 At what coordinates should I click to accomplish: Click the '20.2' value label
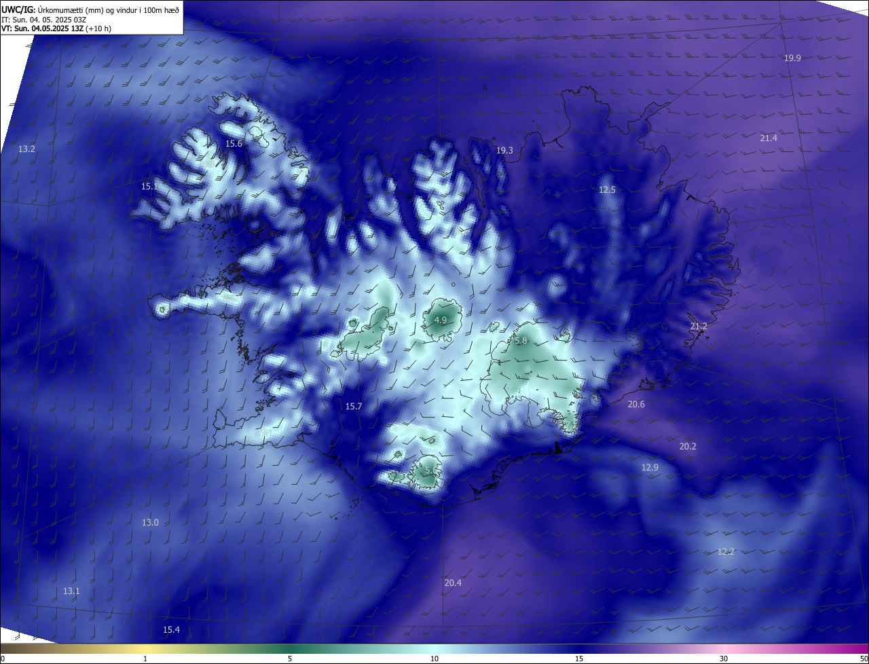point(688,447)
